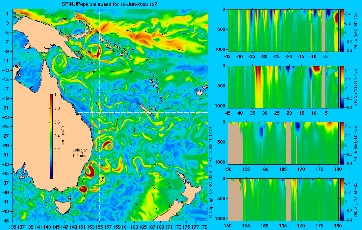Click tick '0.6' on the speed colorbar

click(x=57, y=122)
